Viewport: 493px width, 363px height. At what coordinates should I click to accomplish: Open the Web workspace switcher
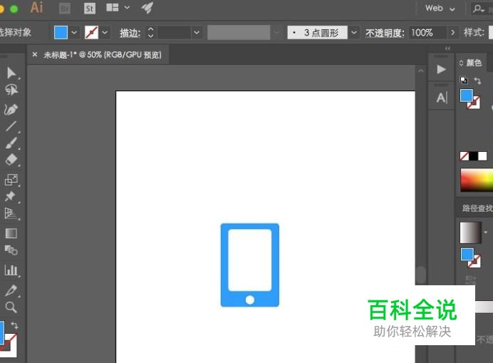pyautogui.click(x=440, y=9)
